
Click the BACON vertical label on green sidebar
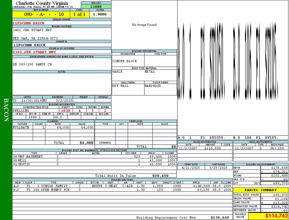pos(6,110)
